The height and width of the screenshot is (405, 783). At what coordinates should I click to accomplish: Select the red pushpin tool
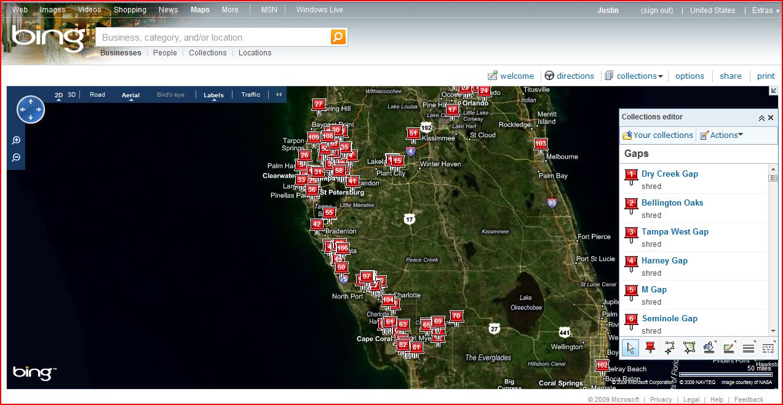(650, 348)
